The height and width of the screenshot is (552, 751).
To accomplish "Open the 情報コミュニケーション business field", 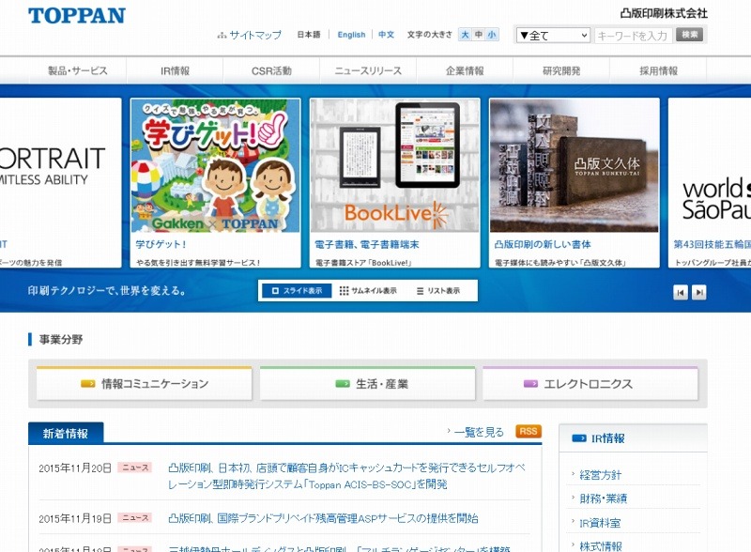I will (145, 384).
